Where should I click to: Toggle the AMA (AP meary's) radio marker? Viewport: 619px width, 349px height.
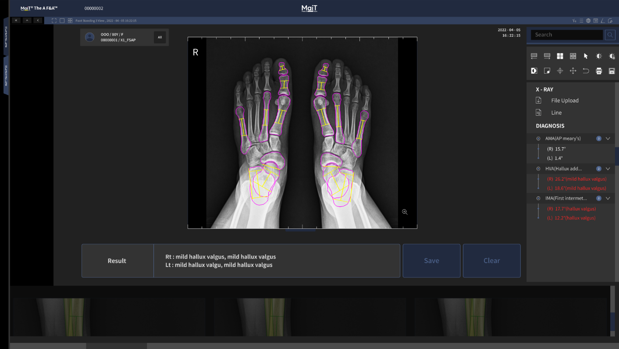tap(538, 139)
